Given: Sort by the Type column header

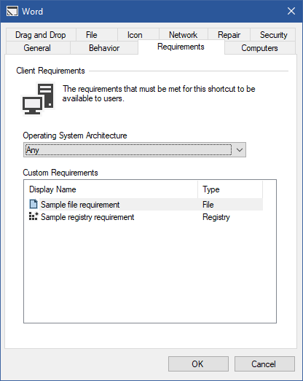Looking at the screenshot, I should pyautogui.click(x=230, y=189).
